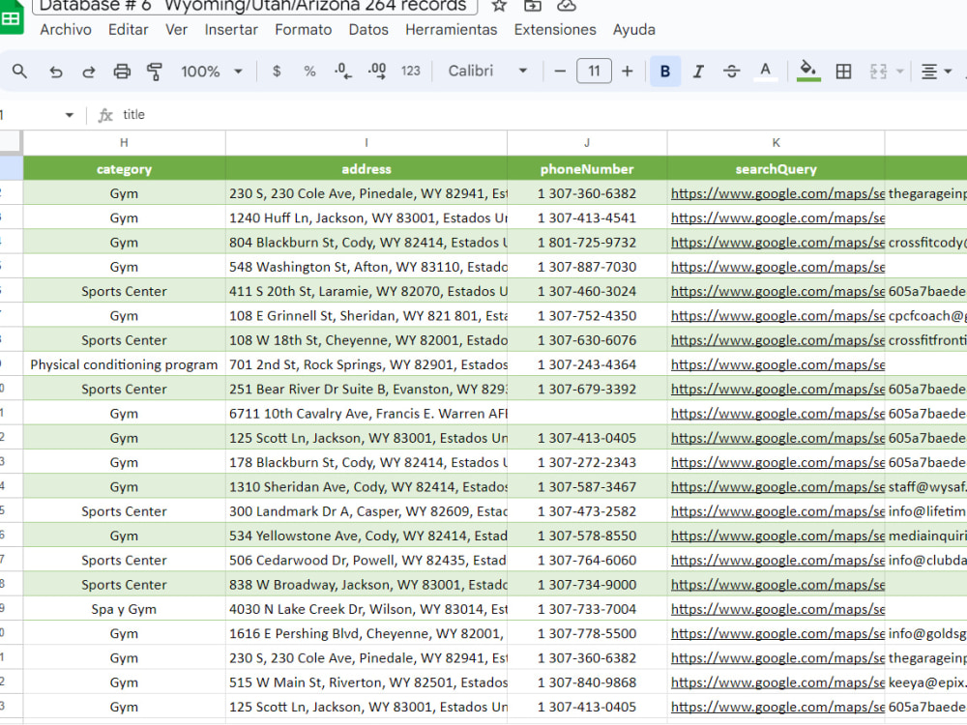Image resolution: width=967 pixels, height=725 pixels.
Task: Check the cloud save status icon
Action: point(566,6)
